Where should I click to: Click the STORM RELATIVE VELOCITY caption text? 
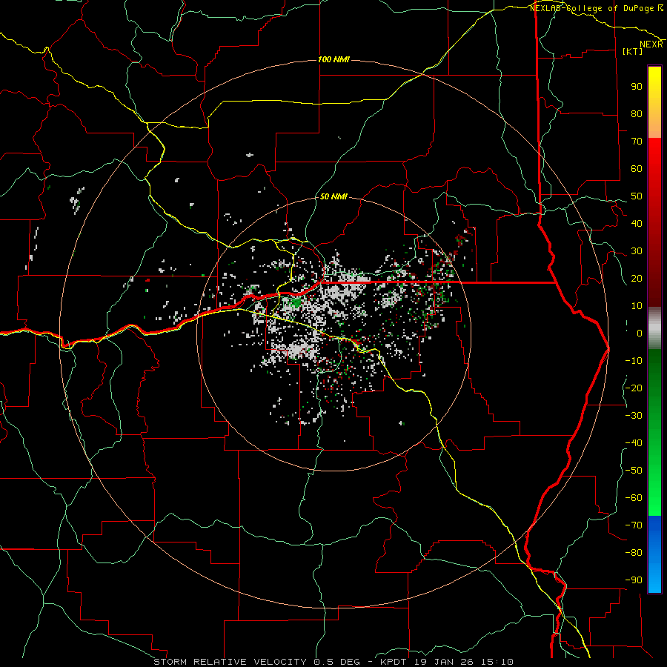pos(230,662)
